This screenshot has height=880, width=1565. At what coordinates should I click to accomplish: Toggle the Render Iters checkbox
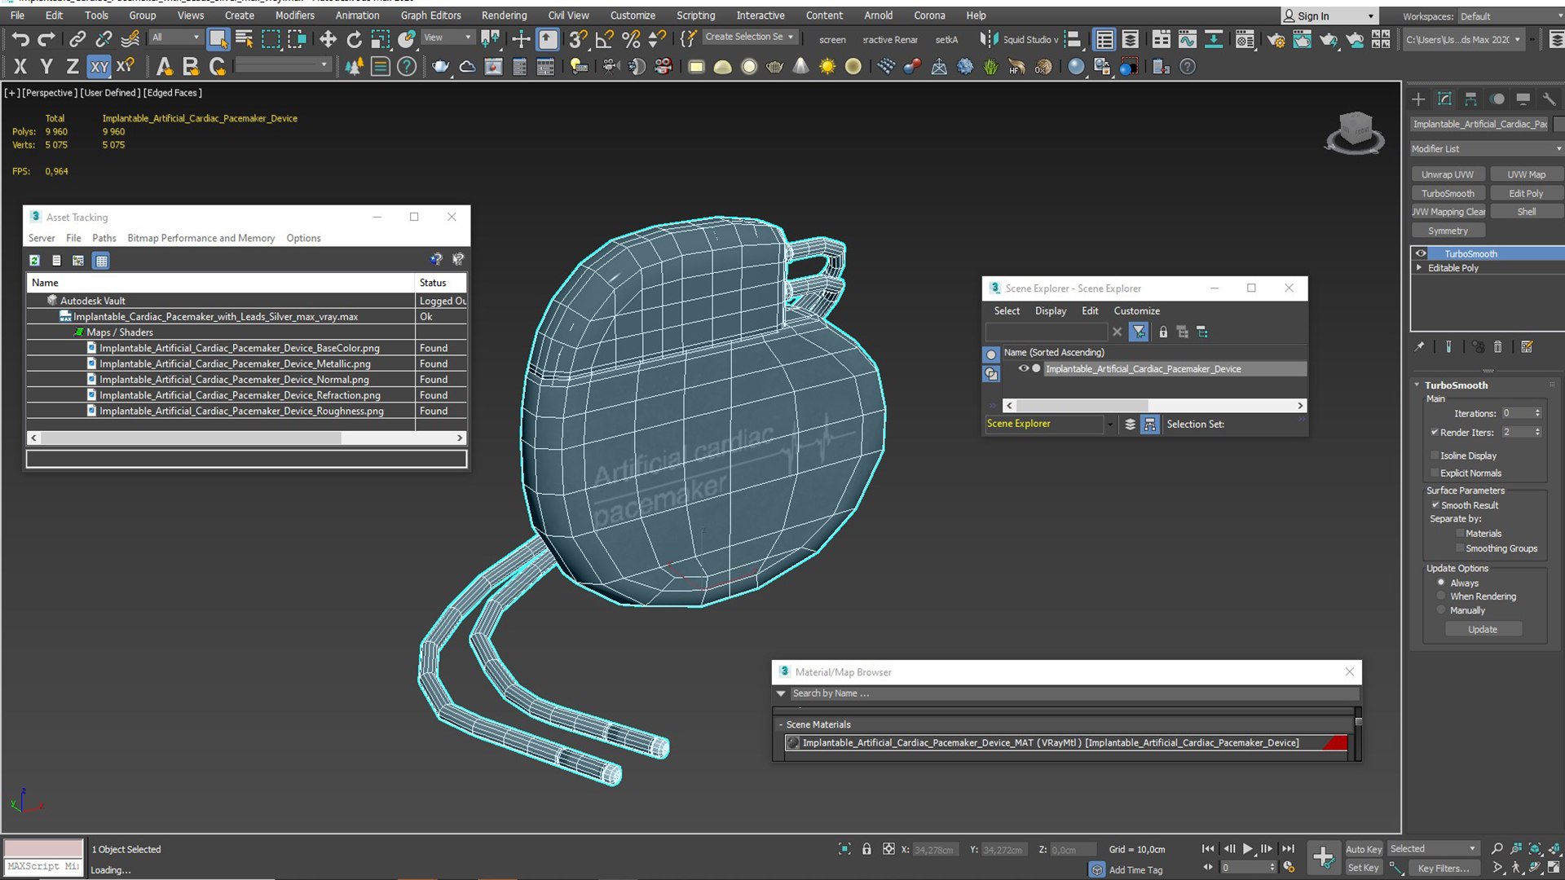[1435, 432]
